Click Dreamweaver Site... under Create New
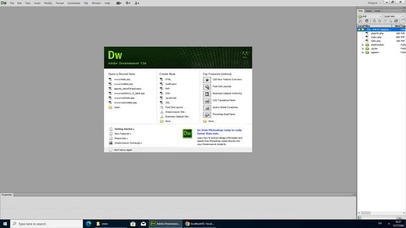Screen dimensions: 406x228 point(176,112)
